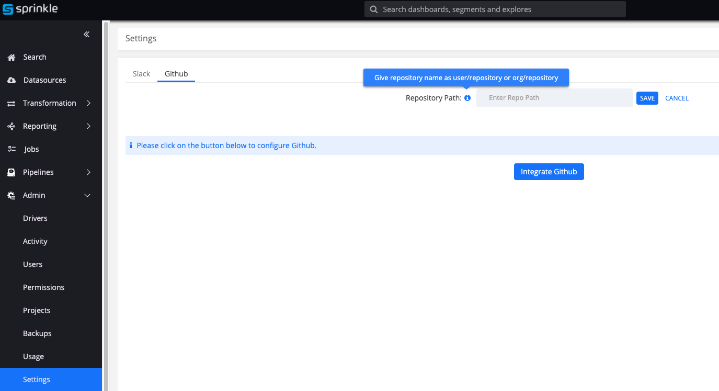This screenshot has width=719, height=391.
Task: Click the sidebar vertical scrollbar
Action: click(x=106, y=206)
